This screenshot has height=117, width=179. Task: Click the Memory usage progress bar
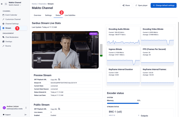tap(124, 103)
